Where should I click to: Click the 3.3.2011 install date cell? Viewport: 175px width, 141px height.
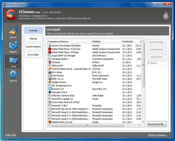126,62
